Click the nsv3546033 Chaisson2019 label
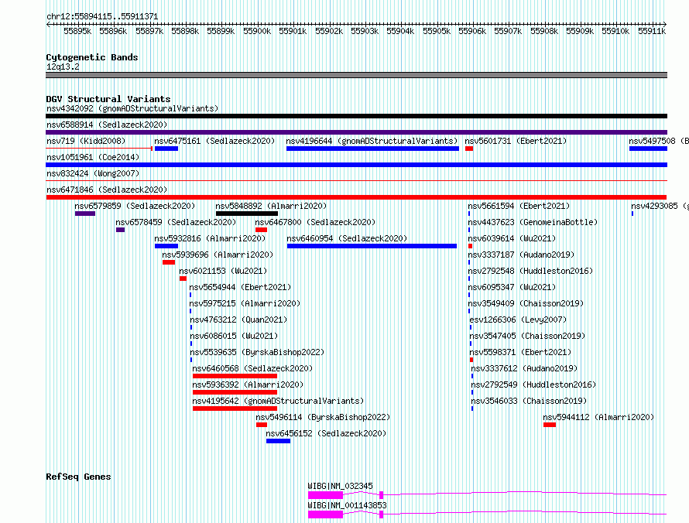689x523 pixels. click(x=529, y=401)
